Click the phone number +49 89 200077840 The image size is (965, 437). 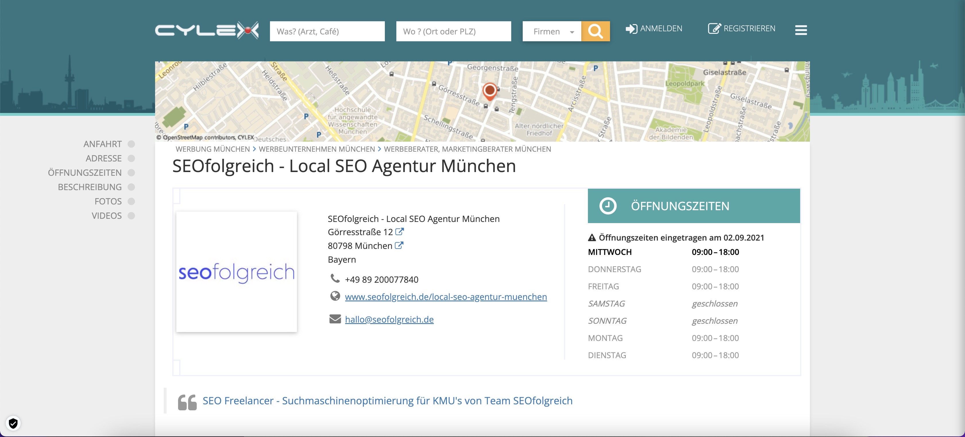[381, 280]
